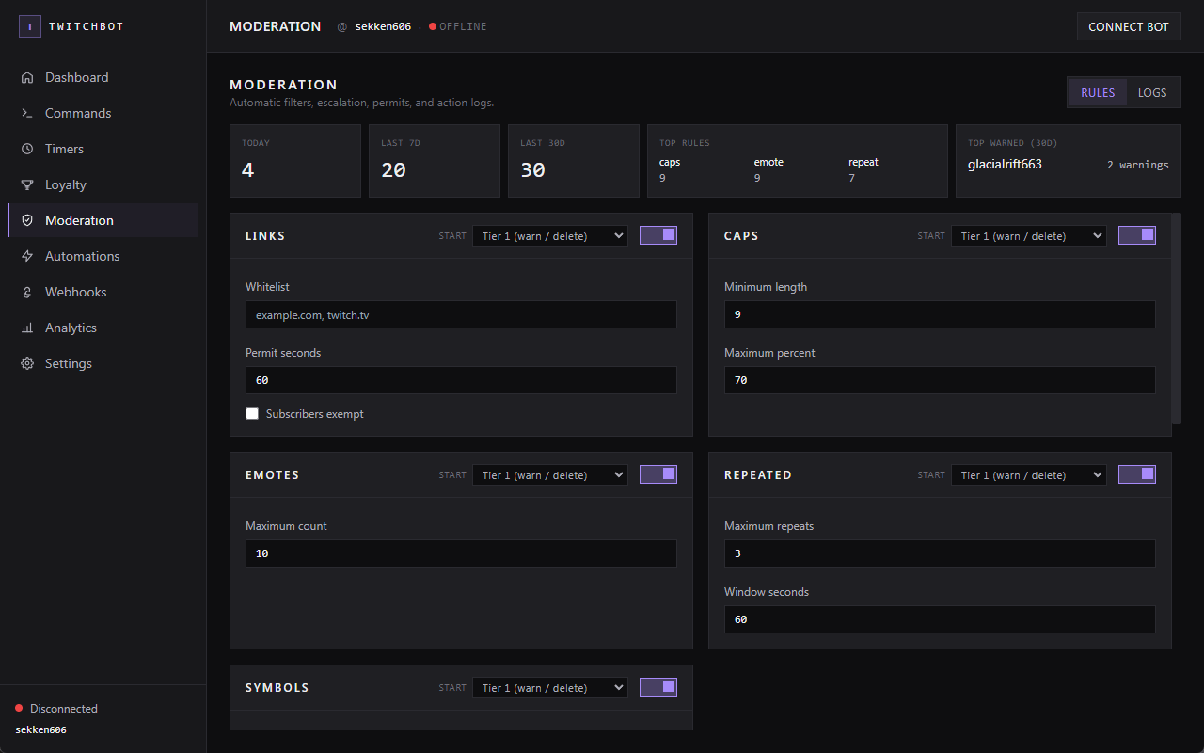Toggle the LINKS filter switch

tap(658, 235)
